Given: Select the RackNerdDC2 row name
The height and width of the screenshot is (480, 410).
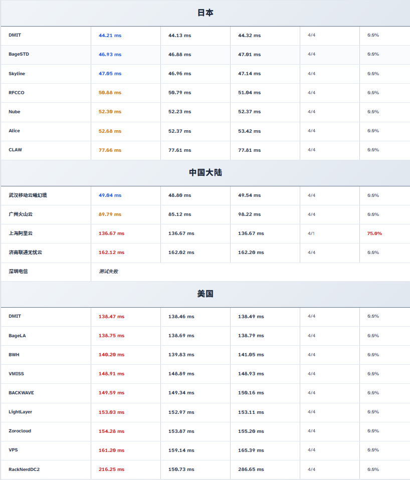Looking at the screenshot, I should coord(24,469).
